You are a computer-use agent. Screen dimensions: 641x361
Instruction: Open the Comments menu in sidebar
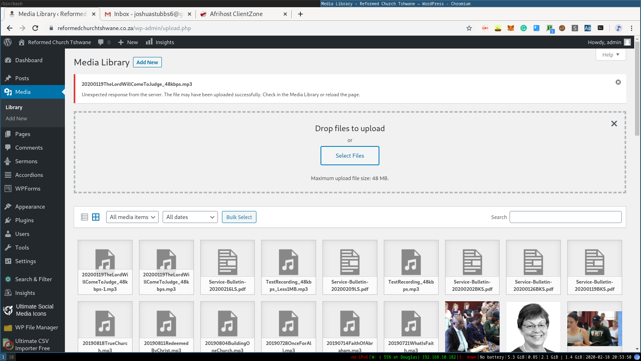[32, 148]
